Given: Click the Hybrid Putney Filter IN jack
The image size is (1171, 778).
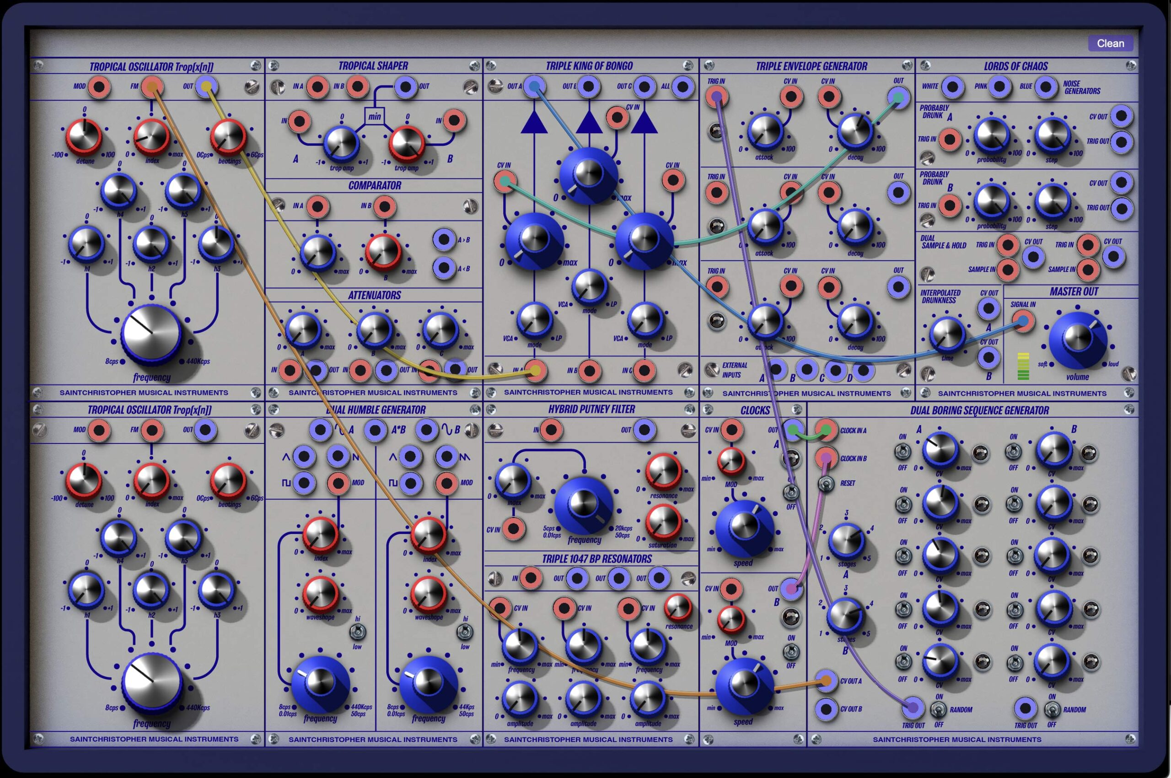Looking at the screenshot, I should 551,430.
